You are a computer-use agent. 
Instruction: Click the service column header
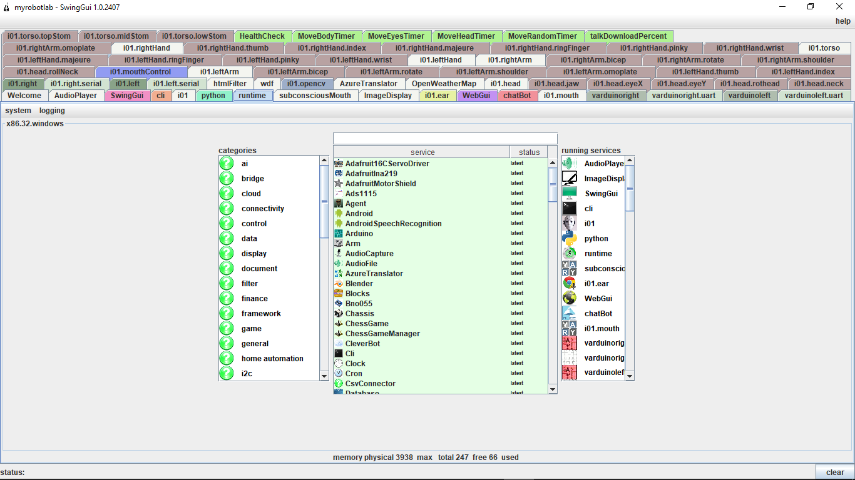point(422,152)
